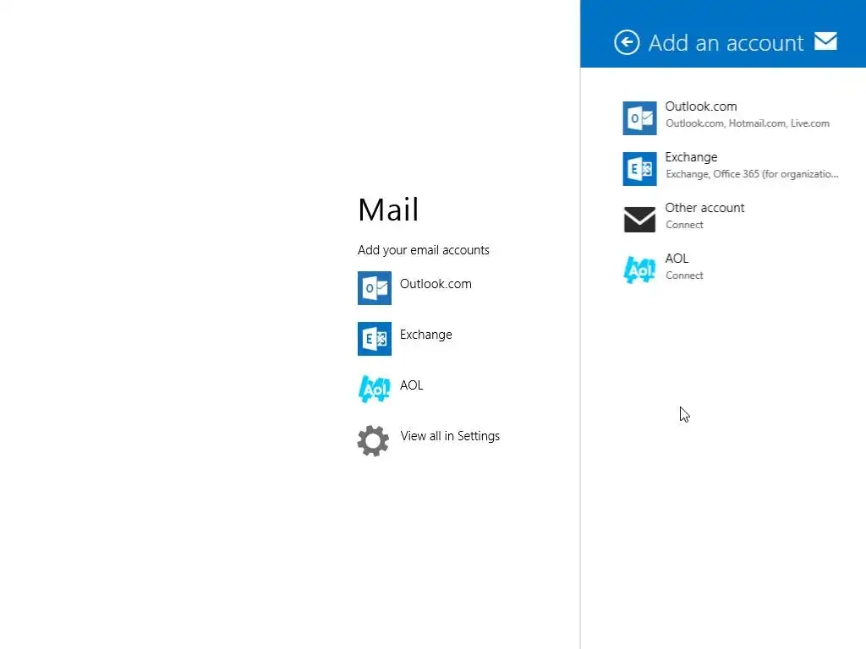The height and width of the screenshot is (649, 866).
Task: Select the Outlook.com icon in Add an account panel
Action: [x=639, y=117]
